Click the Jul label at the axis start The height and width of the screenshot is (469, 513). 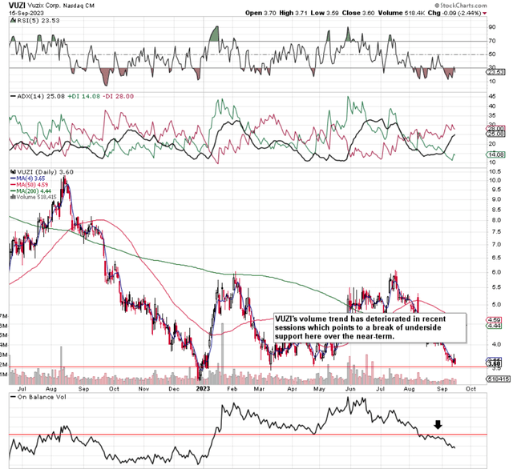pyautogui.click(x=22, y=389)
